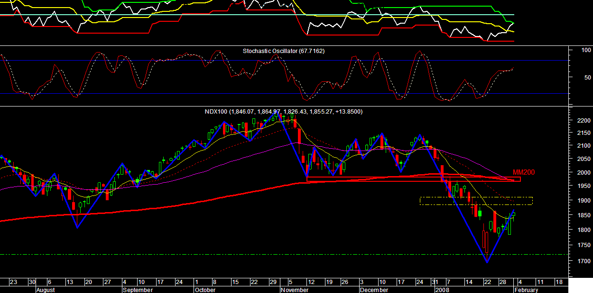Select the red support rectangle near 1975
This screenshot has width=593, height=293.
[x=413, y=179]
